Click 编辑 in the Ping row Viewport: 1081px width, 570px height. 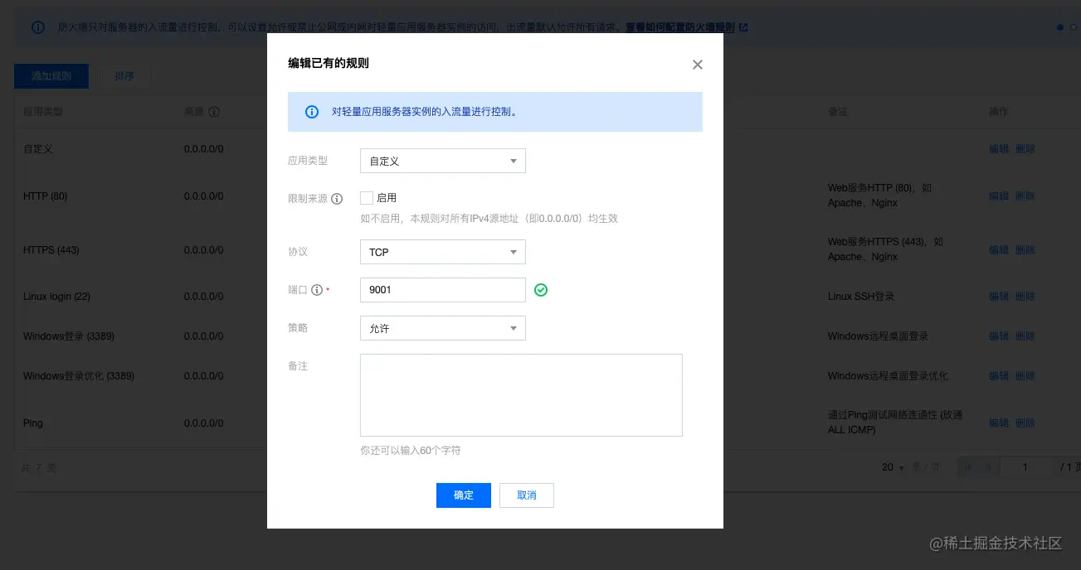999,423
